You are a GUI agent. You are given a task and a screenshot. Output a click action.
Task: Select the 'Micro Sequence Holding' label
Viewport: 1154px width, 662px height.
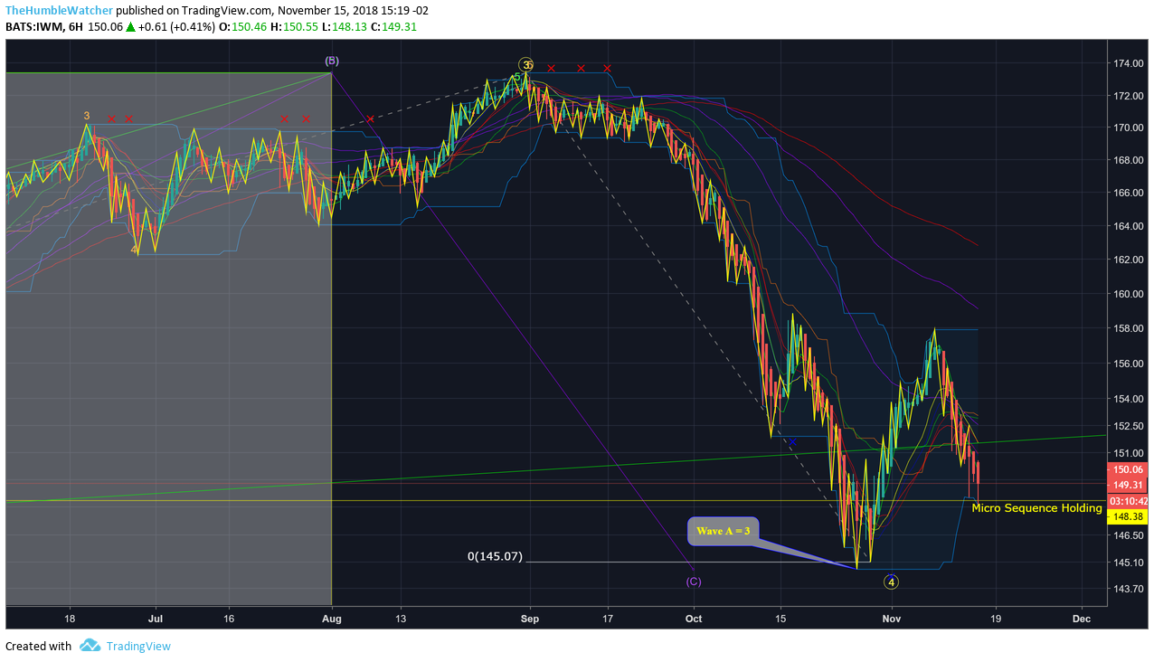pos(1036,508)
